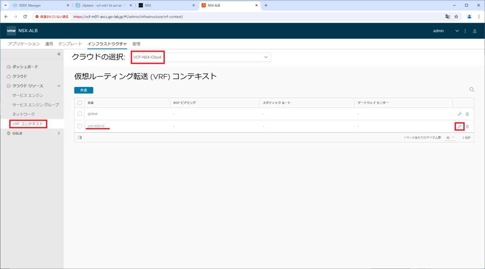Open the 管理 tab

pos(136,44)
